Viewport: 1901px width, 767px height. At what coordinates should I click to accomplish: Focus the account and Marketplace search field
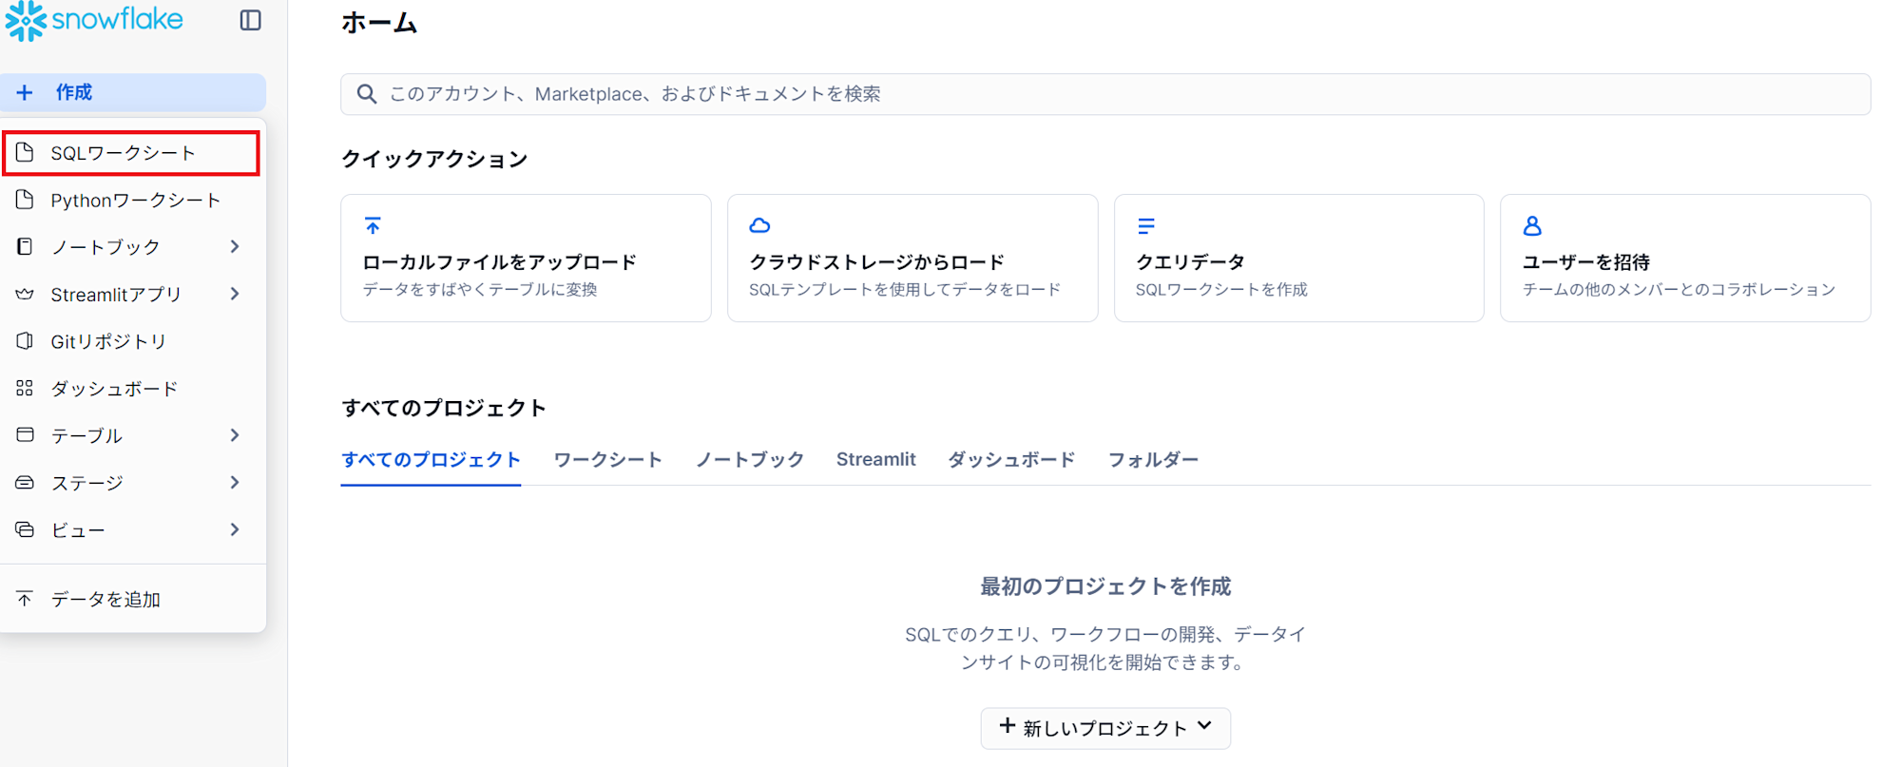1105,94
